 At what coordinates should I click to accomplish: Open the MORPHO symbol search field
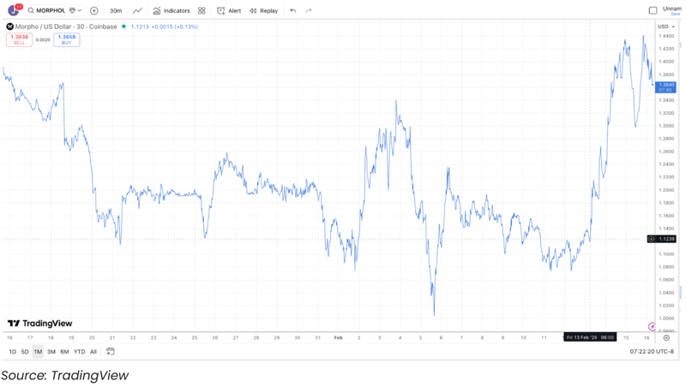tap(46, 10)
